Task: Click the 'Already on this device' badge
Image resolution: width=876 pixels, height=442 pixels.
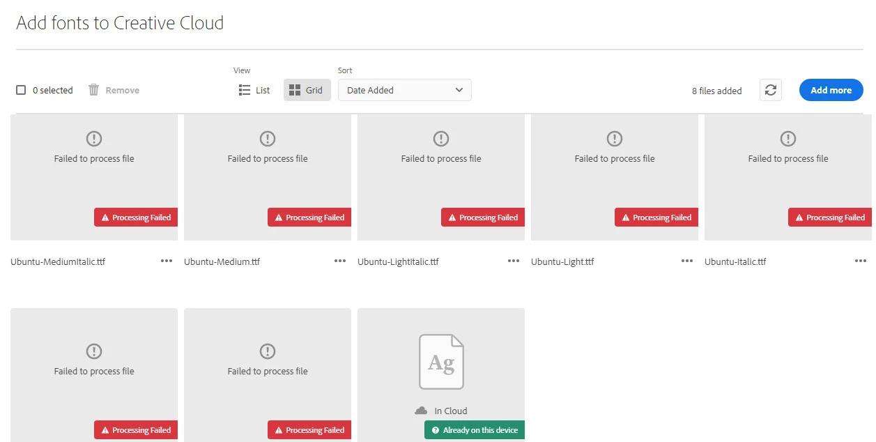Action: point(475,430)
